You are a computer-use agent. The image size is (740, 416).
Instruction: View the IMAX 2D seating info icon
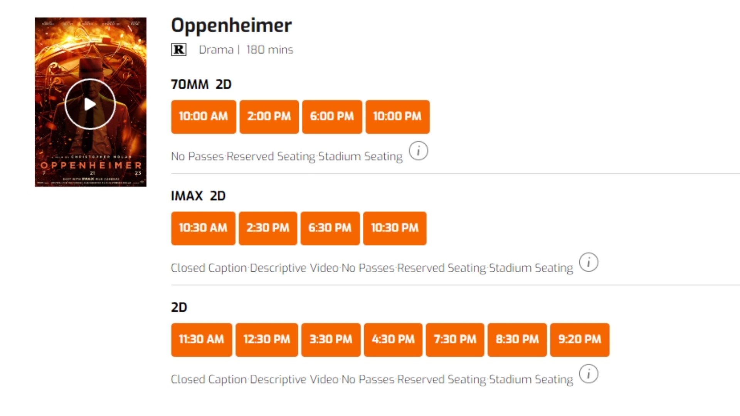(589, 262)
